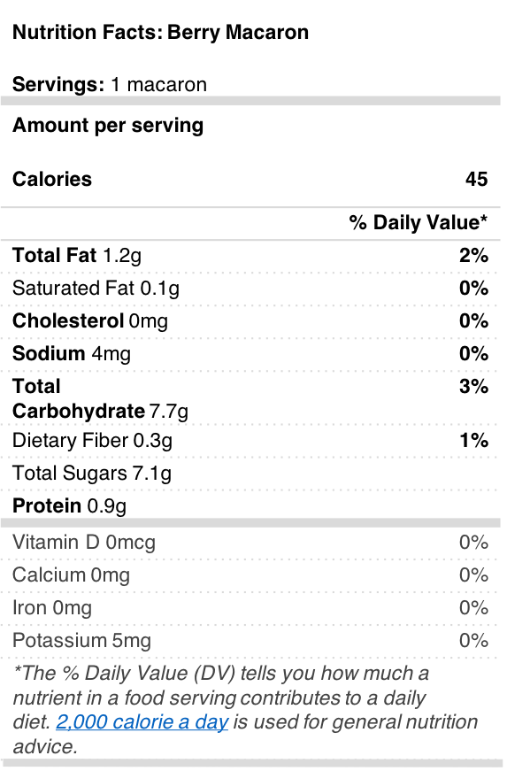
Task: Click the % Daily Value* header
Action: (419, 222)
